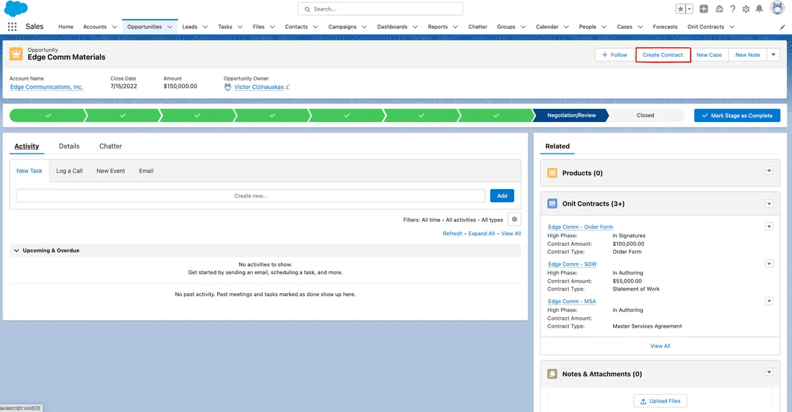Image resolution: width=792 pixels, height=412 pixels.
Task: Click the Upload Files button
Action: click(661, 401)
